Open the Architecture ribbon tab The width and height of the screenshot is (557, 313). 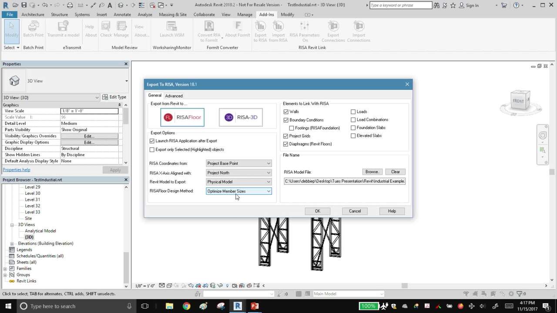[33, 14]
